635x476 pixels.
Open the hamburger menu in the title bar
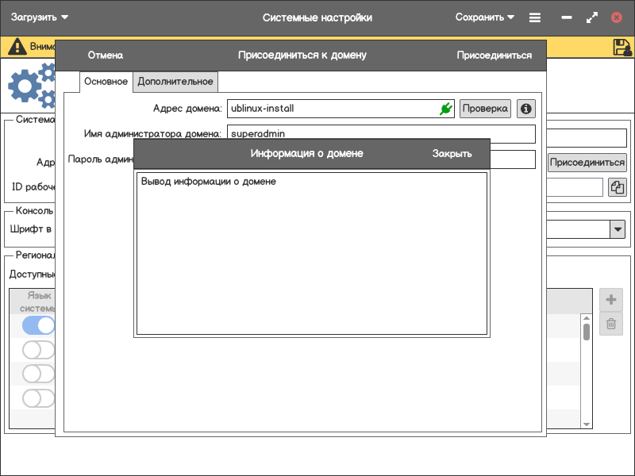pyautogui.click(x=536, y=17)
